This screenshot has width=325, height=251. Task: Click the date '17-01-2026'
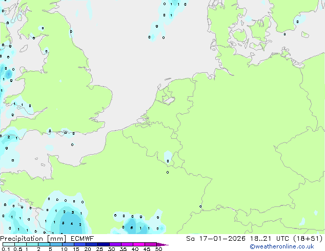[x=222, y=239]
